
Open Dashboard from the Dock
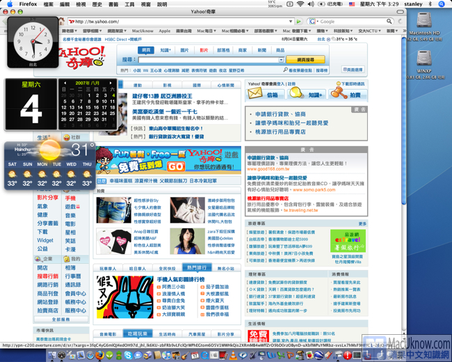coord(62,355)
